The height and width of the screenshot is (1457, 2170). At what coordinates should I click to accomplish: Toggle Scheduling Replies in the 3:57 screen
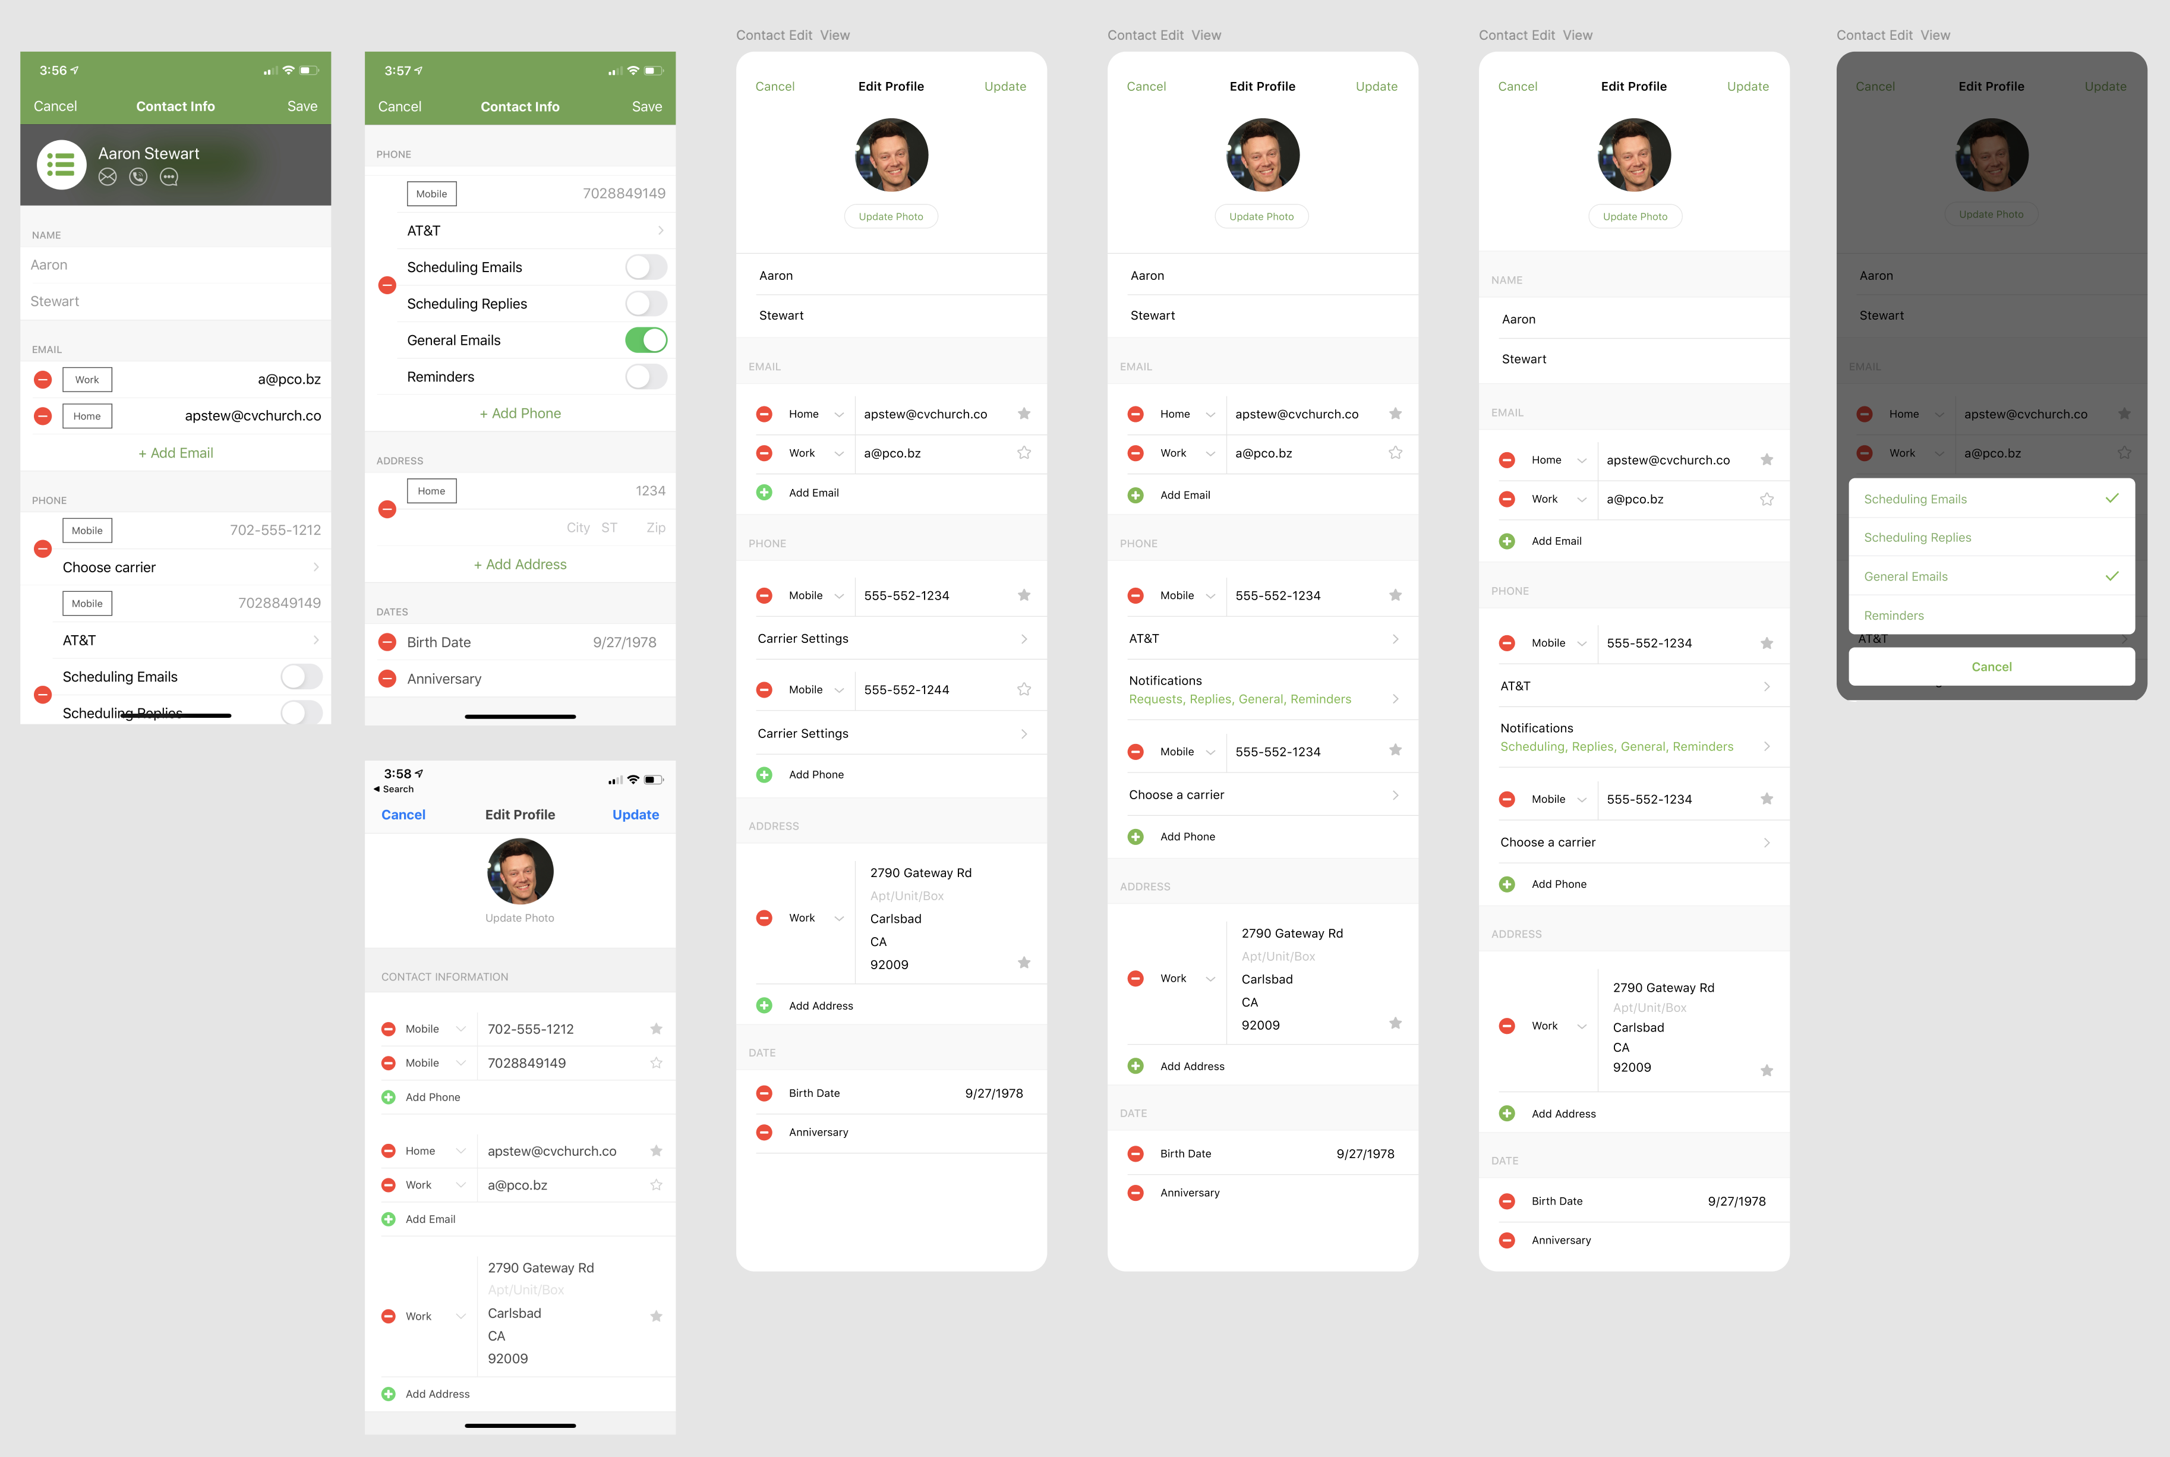tap(646, 303)
